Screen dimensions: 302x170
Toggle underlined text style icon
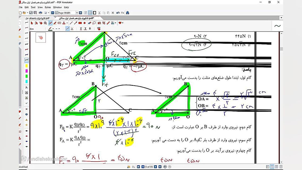81,29
